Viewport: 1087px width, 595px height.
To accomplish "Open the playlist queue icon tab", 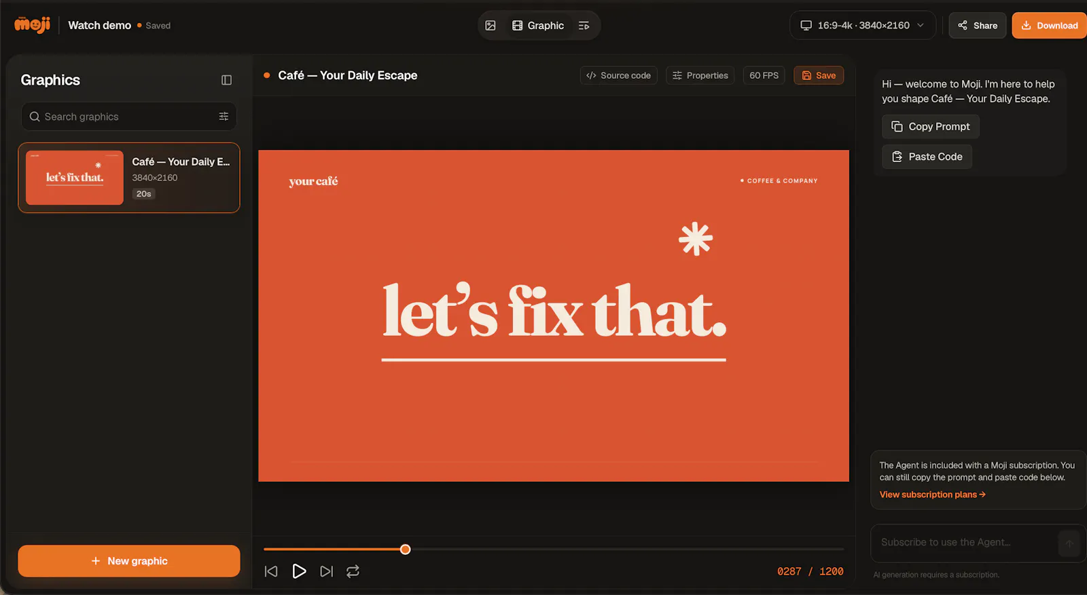I will 584,26.
